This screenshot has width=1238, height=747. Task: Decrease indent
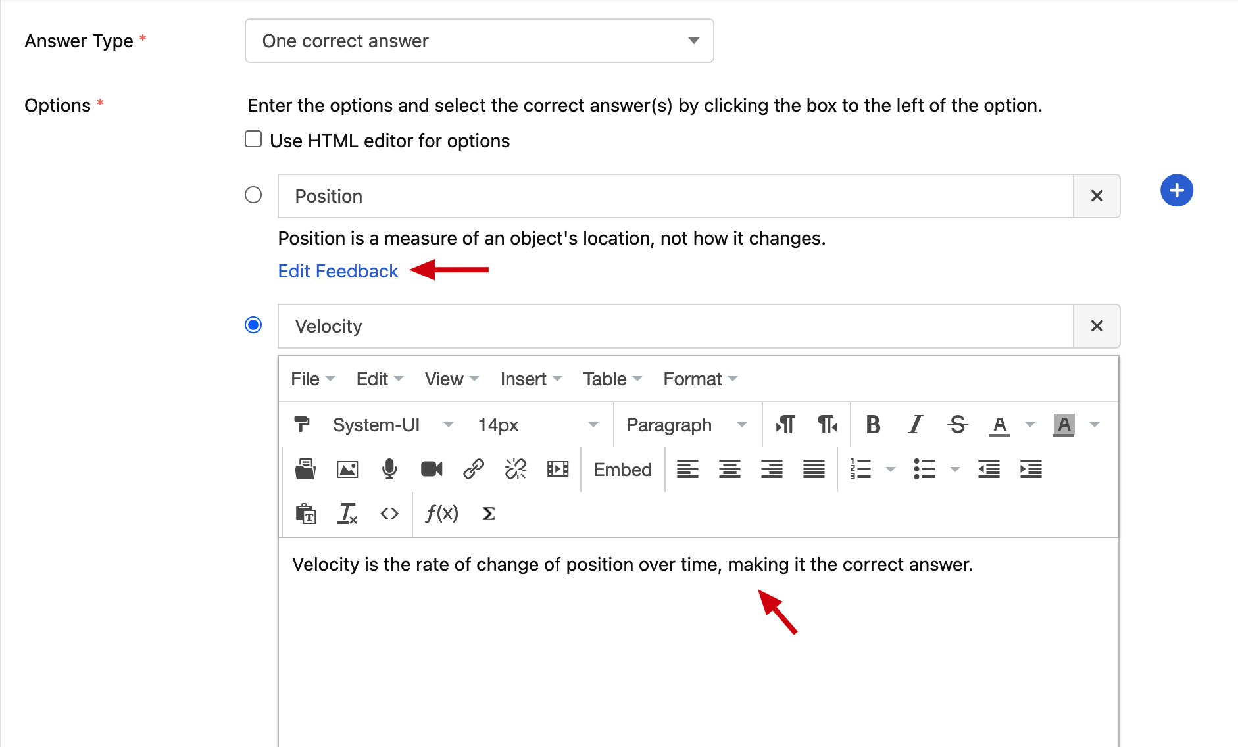click(x=989, y=469)
